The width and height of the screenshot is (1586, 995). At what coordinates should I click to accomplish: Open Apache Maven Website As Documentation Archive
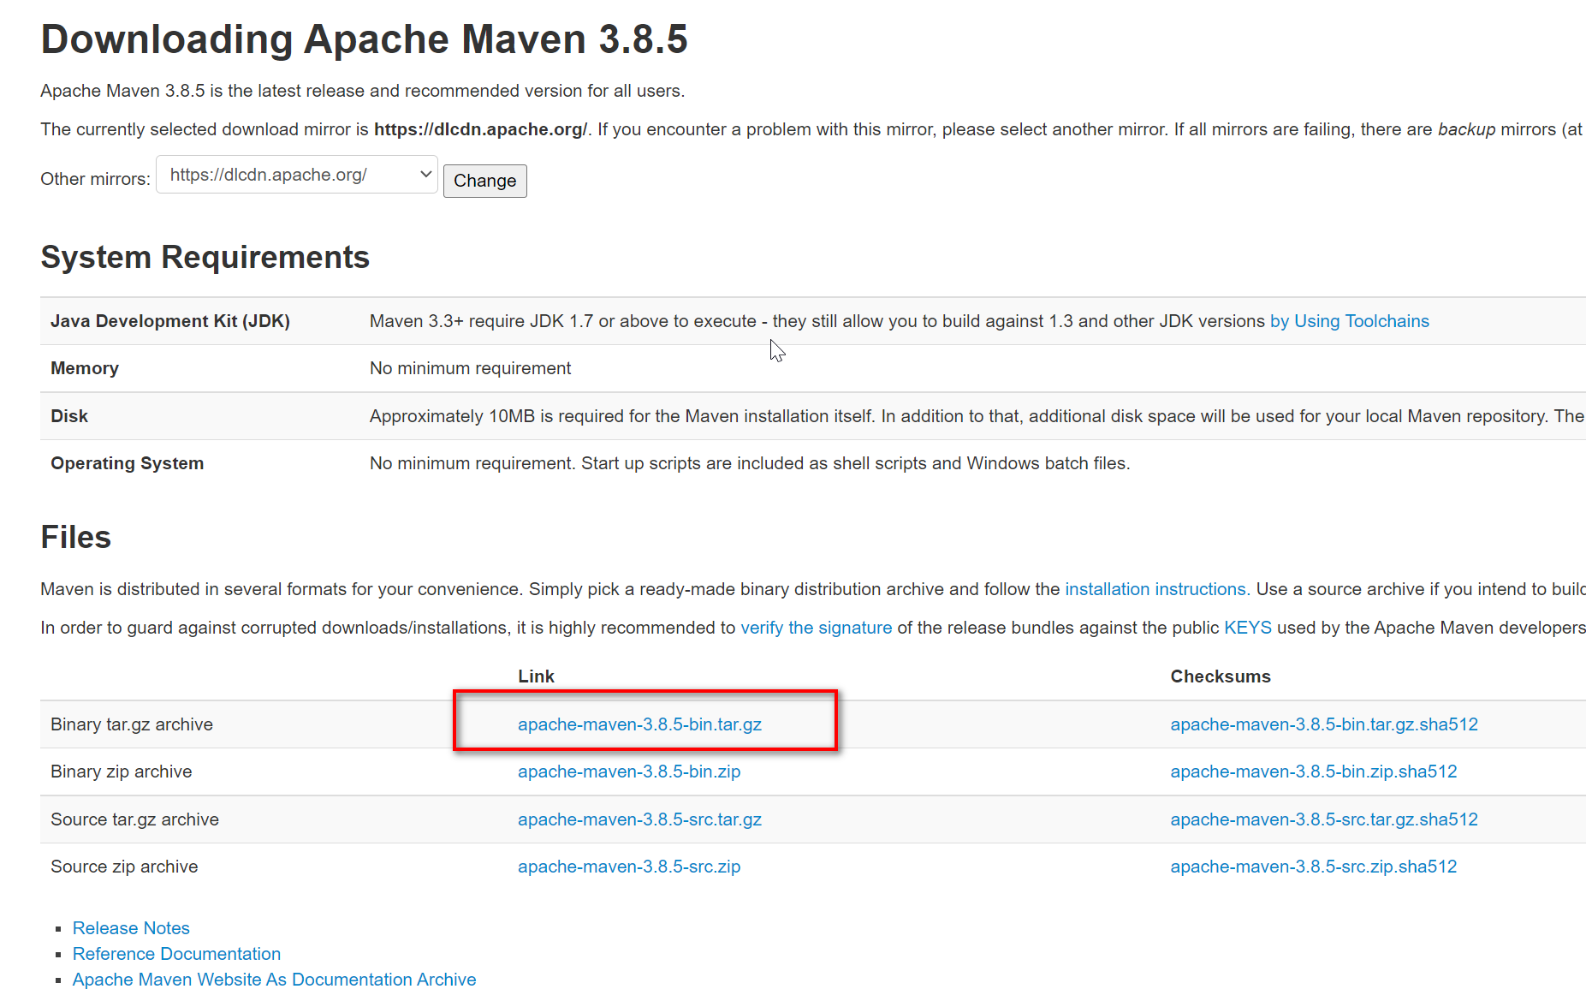click(274, 980)
